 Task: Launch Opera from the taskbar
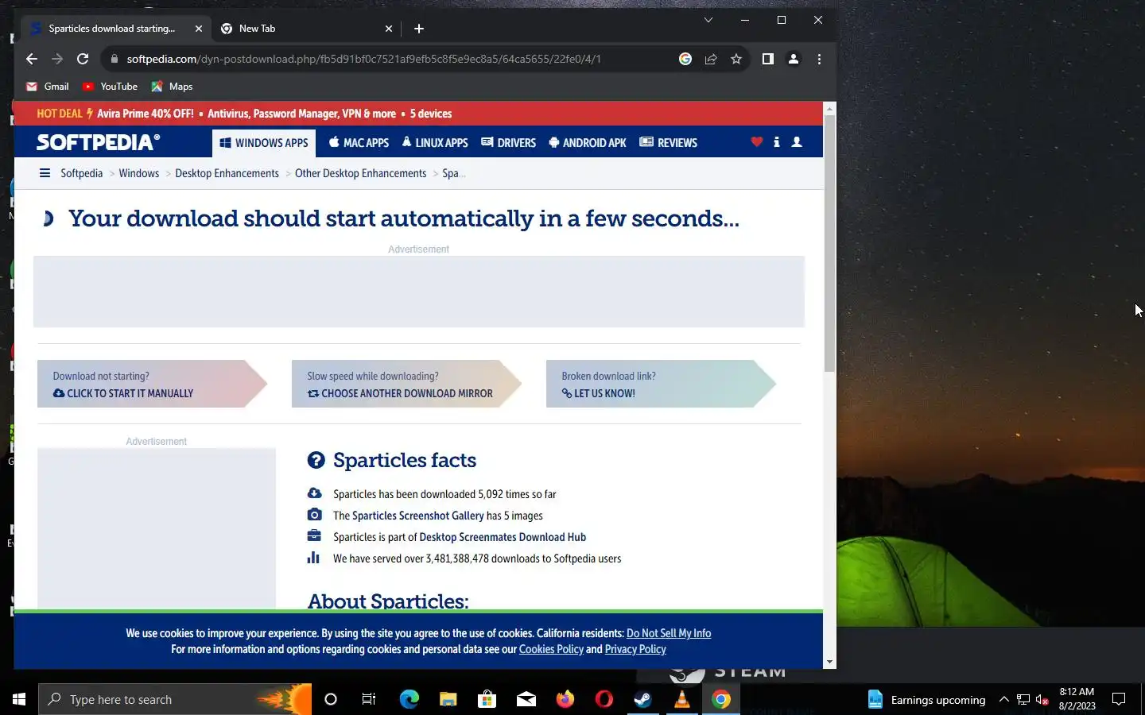(604, 699)
